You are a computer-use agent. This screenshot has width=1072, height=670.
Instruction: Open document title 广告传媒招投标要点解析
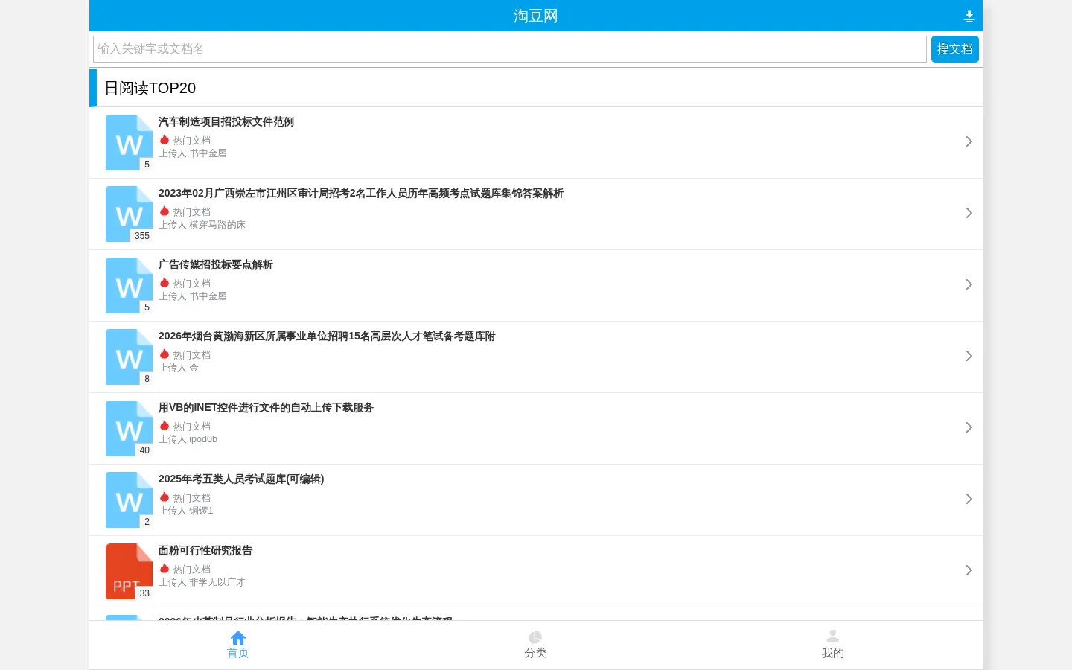coord(216,264)
